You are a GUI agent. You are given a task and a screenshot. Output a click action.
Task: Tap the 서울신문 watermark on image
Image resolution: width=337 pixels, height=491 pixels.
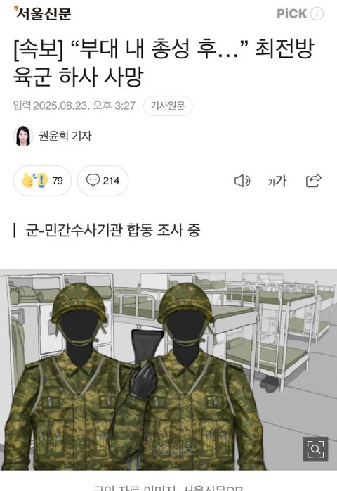[169, 448]
